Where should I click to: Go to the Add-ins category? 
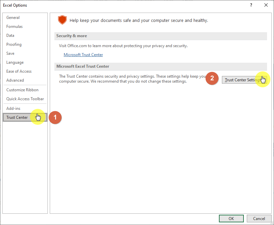(x=25, y=109)
